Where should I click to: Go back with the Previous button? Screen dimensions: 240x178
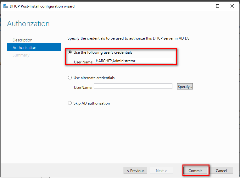tap(136, 170)
